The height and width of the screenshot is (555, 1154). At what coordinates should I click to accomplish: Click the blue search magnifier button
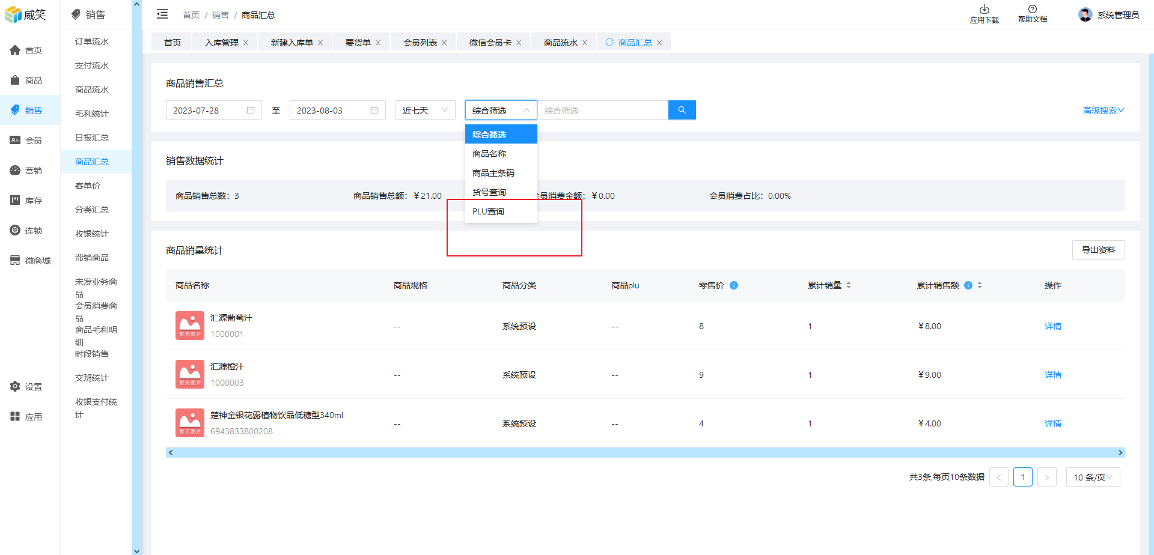point(682,110)
